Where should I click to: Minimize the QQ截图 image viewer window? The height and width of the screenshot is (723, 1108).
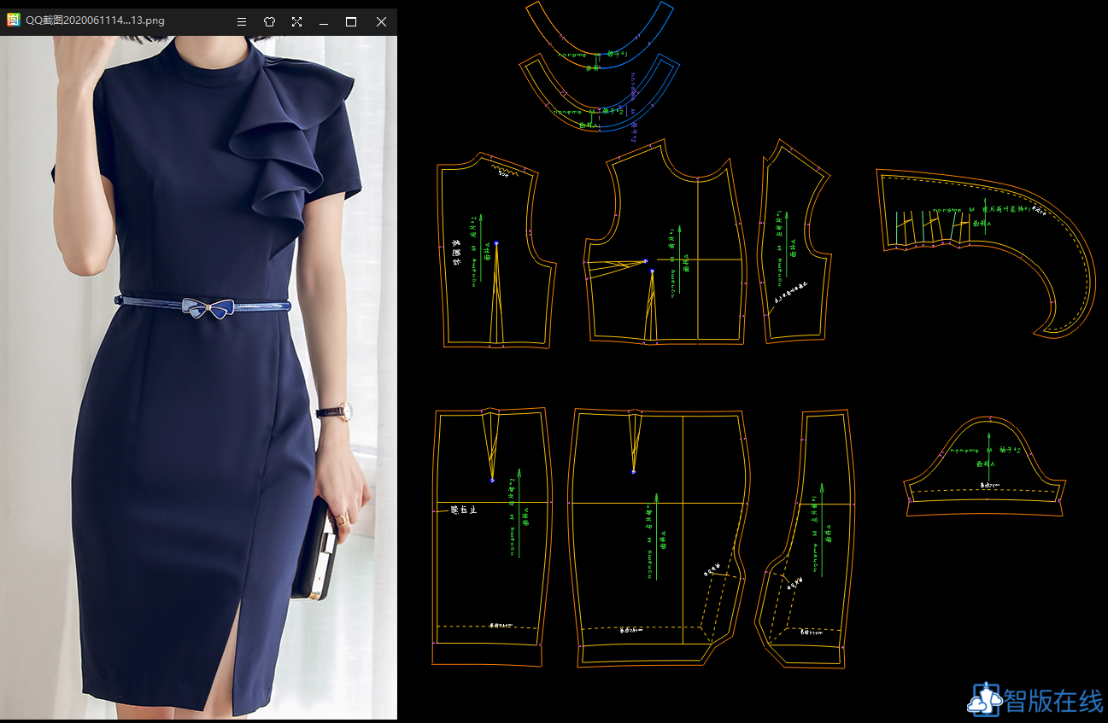point(324,22)
